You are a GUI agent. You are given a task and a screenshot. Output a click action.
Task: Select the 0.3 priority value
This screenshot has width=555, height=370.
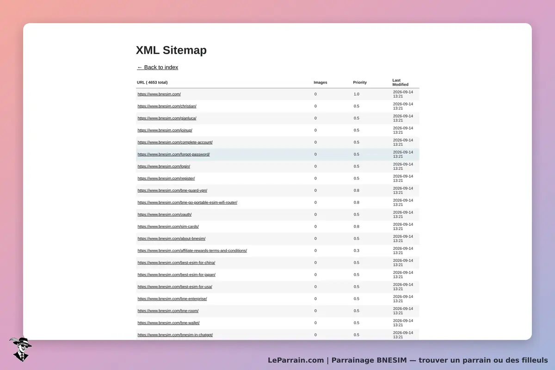point(357,251)
